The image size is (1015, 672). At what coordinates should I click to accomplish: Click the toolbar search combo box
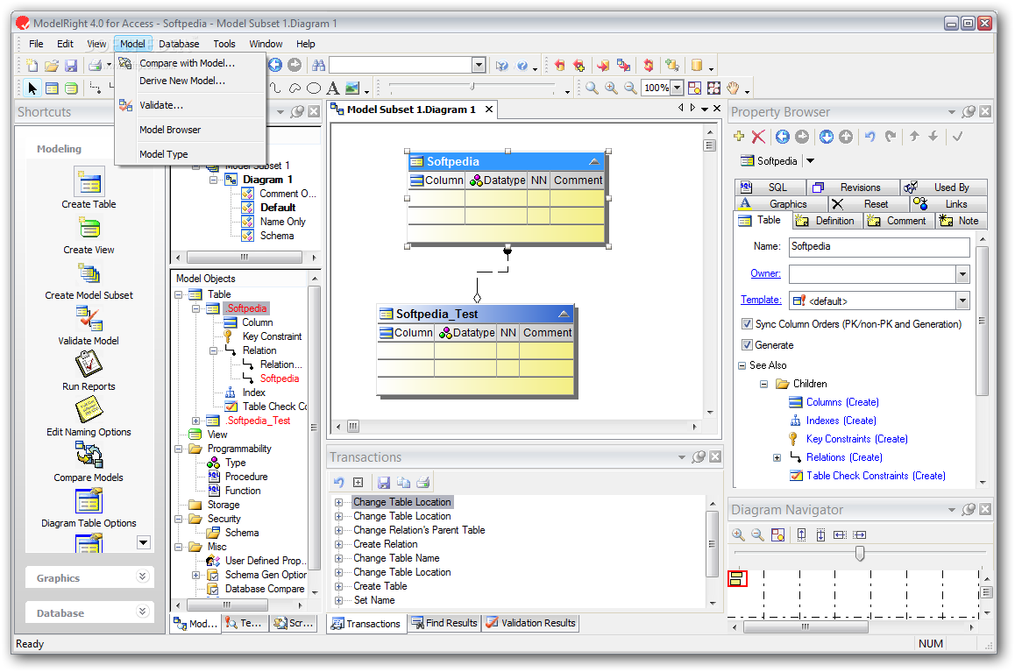[x=408, y=66]
